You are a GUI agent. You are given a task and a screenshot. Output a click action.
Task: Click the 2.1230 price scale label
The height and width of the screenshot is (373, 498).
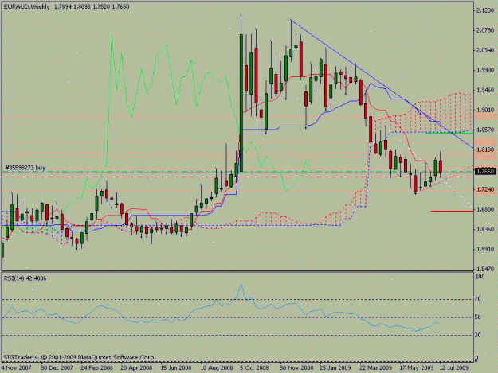point(485,10)
